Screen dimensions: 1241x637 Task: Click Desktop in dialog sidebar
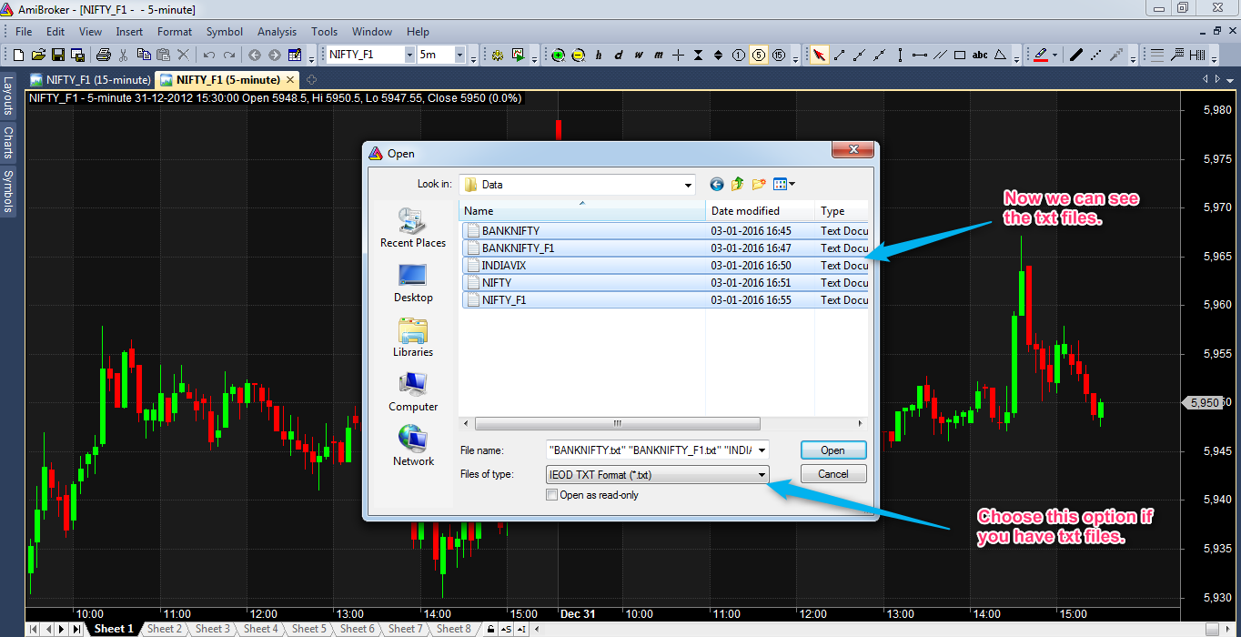(x=413, y=283)
